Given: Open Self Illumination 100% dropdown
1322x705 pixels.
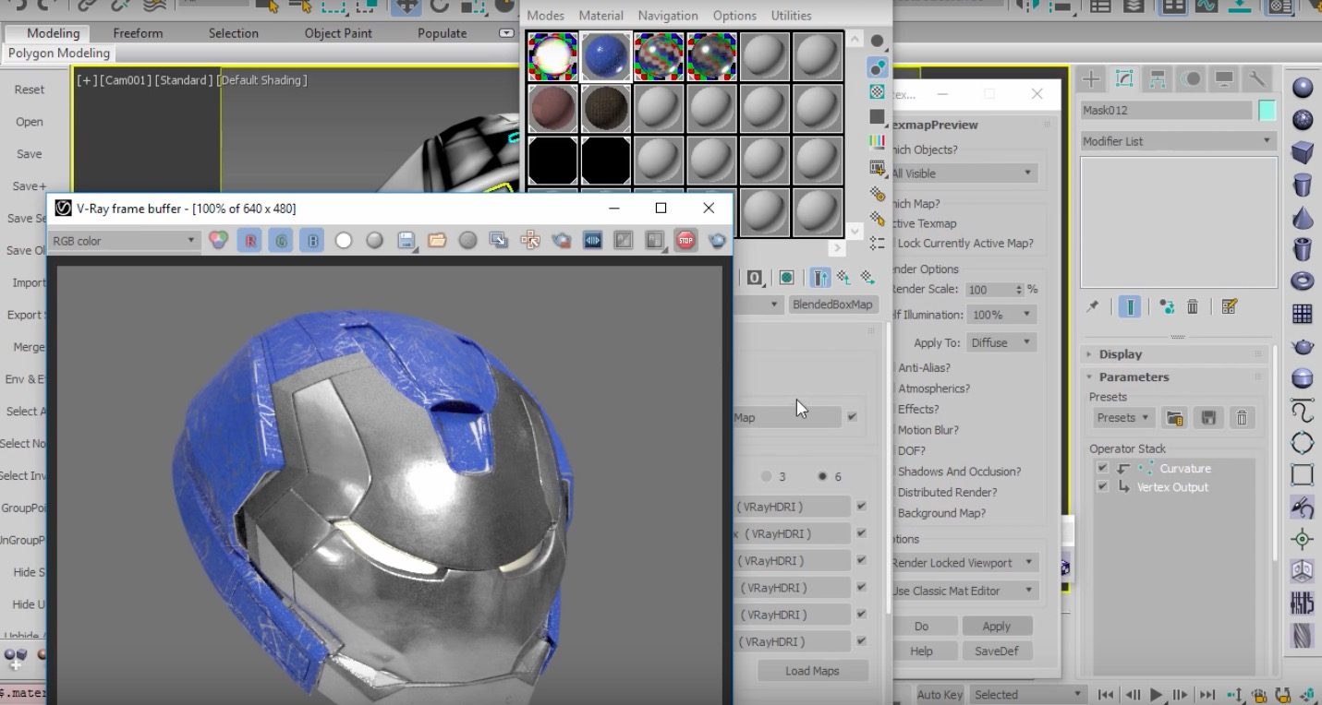Looking at the screenshot, I should tap(1001, 315).
